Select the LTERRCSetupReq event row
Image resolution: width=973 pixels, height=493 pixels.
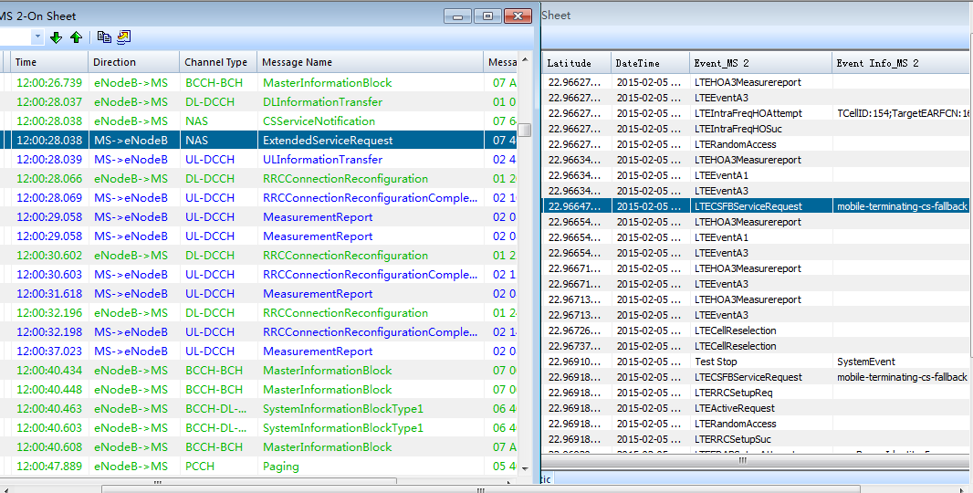pyautogui.click(x=757, y=393)
